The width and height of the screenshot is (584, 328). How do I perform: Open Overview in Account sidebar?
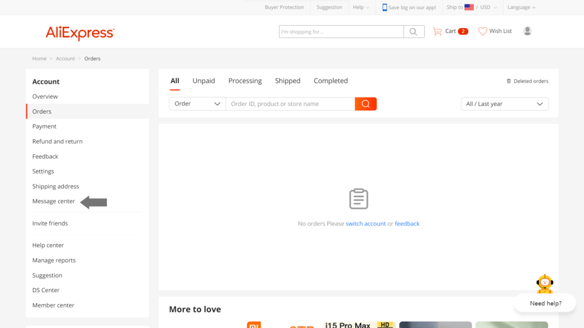[45, 96]
